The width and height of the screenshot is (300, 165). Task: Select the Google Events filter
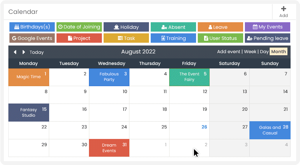(32, 38)
